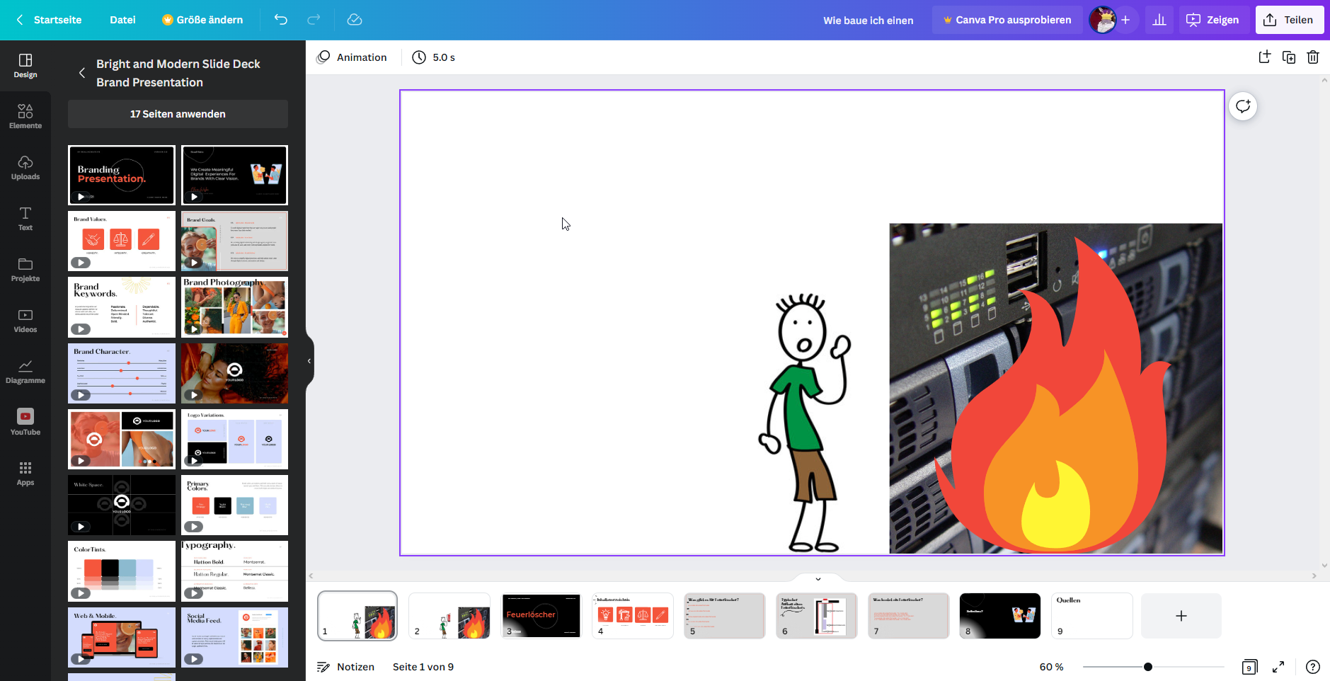
Task: Click the 17 Seiten anwenden button
Action: point(178,114)
